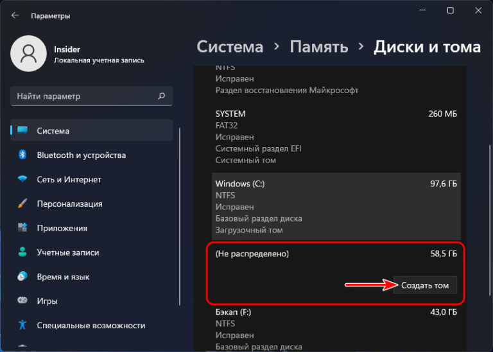Click the back arrow in title bar
Image resolution: width=493 pixels, height=352 pixels.
coord(15,15)
